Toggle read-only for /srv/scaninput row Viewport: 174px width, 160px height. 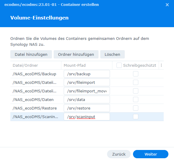[136, 117]
